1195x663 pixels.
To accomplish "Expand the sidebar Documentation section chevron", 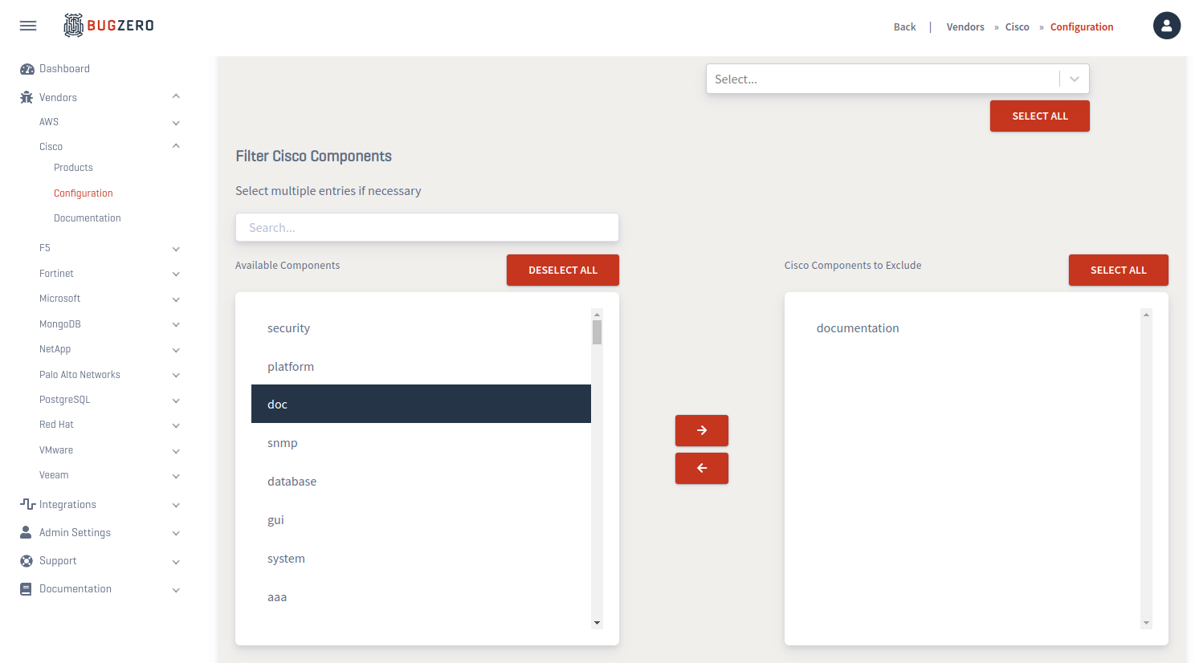I will [x=176, y=590].
